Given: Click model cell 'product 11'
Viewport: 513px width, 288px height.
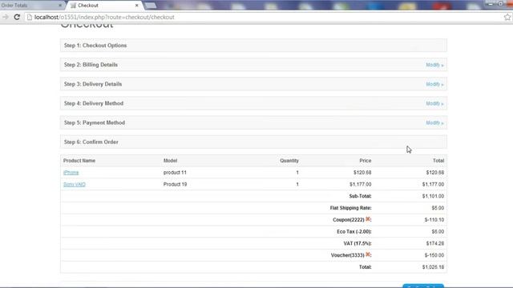Looking at the screenshot, I should [x=175, y=173].
